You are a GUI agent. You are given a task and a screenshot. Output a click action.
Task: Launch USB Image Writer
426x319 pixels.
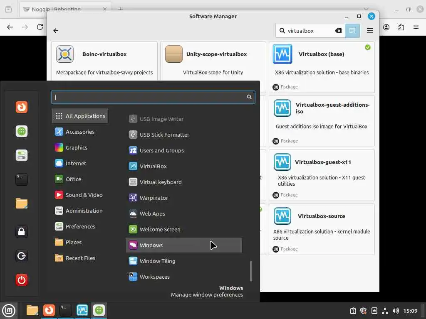pyautogui.click(x=183, y=119)
